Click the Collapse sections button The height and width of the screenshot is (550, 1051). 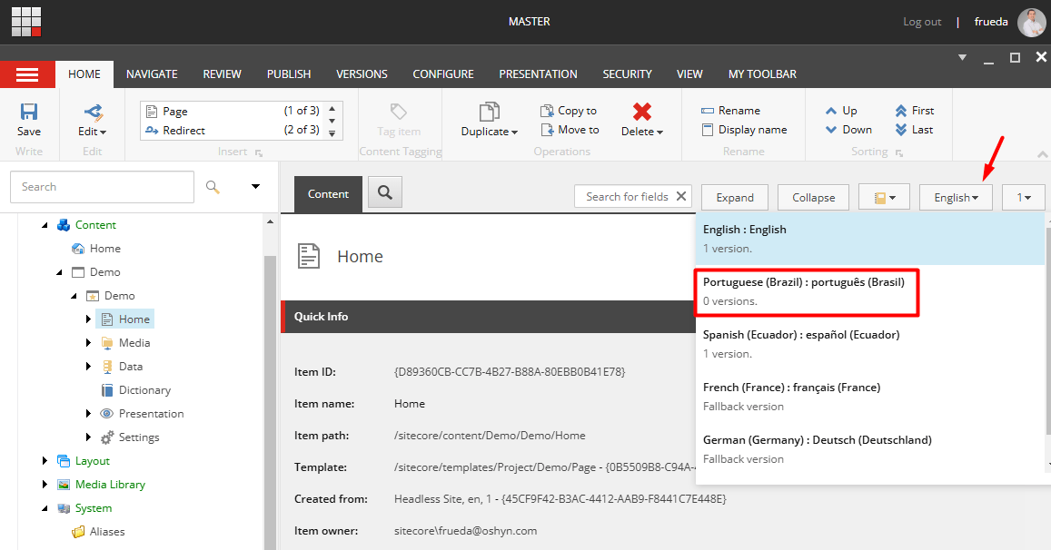click(814, 198)
